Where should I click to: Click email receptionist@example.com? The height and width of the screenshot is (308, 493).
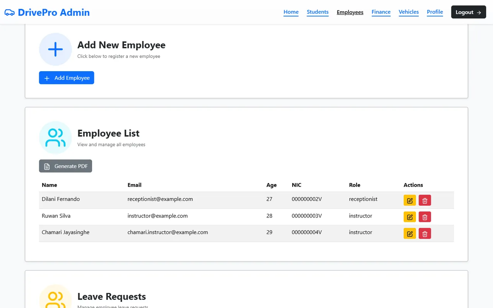(160, 199)
